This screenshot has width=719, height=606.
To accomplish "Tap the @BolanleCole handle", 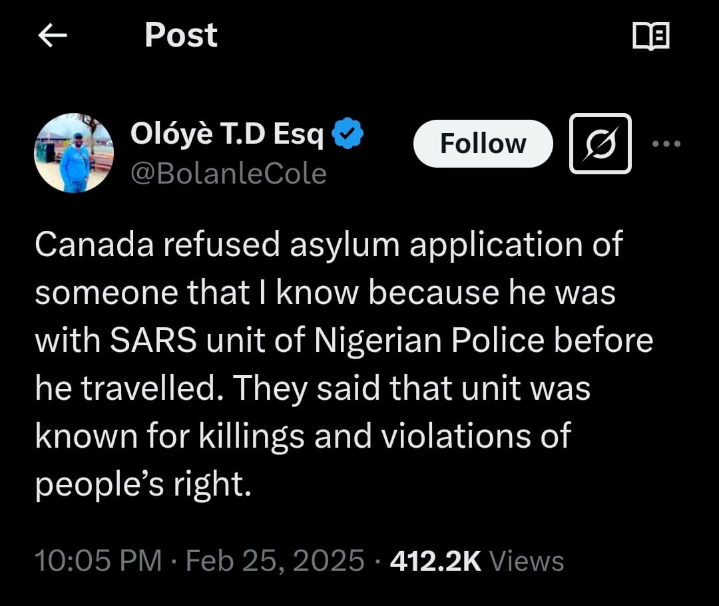I will (228, 174).
